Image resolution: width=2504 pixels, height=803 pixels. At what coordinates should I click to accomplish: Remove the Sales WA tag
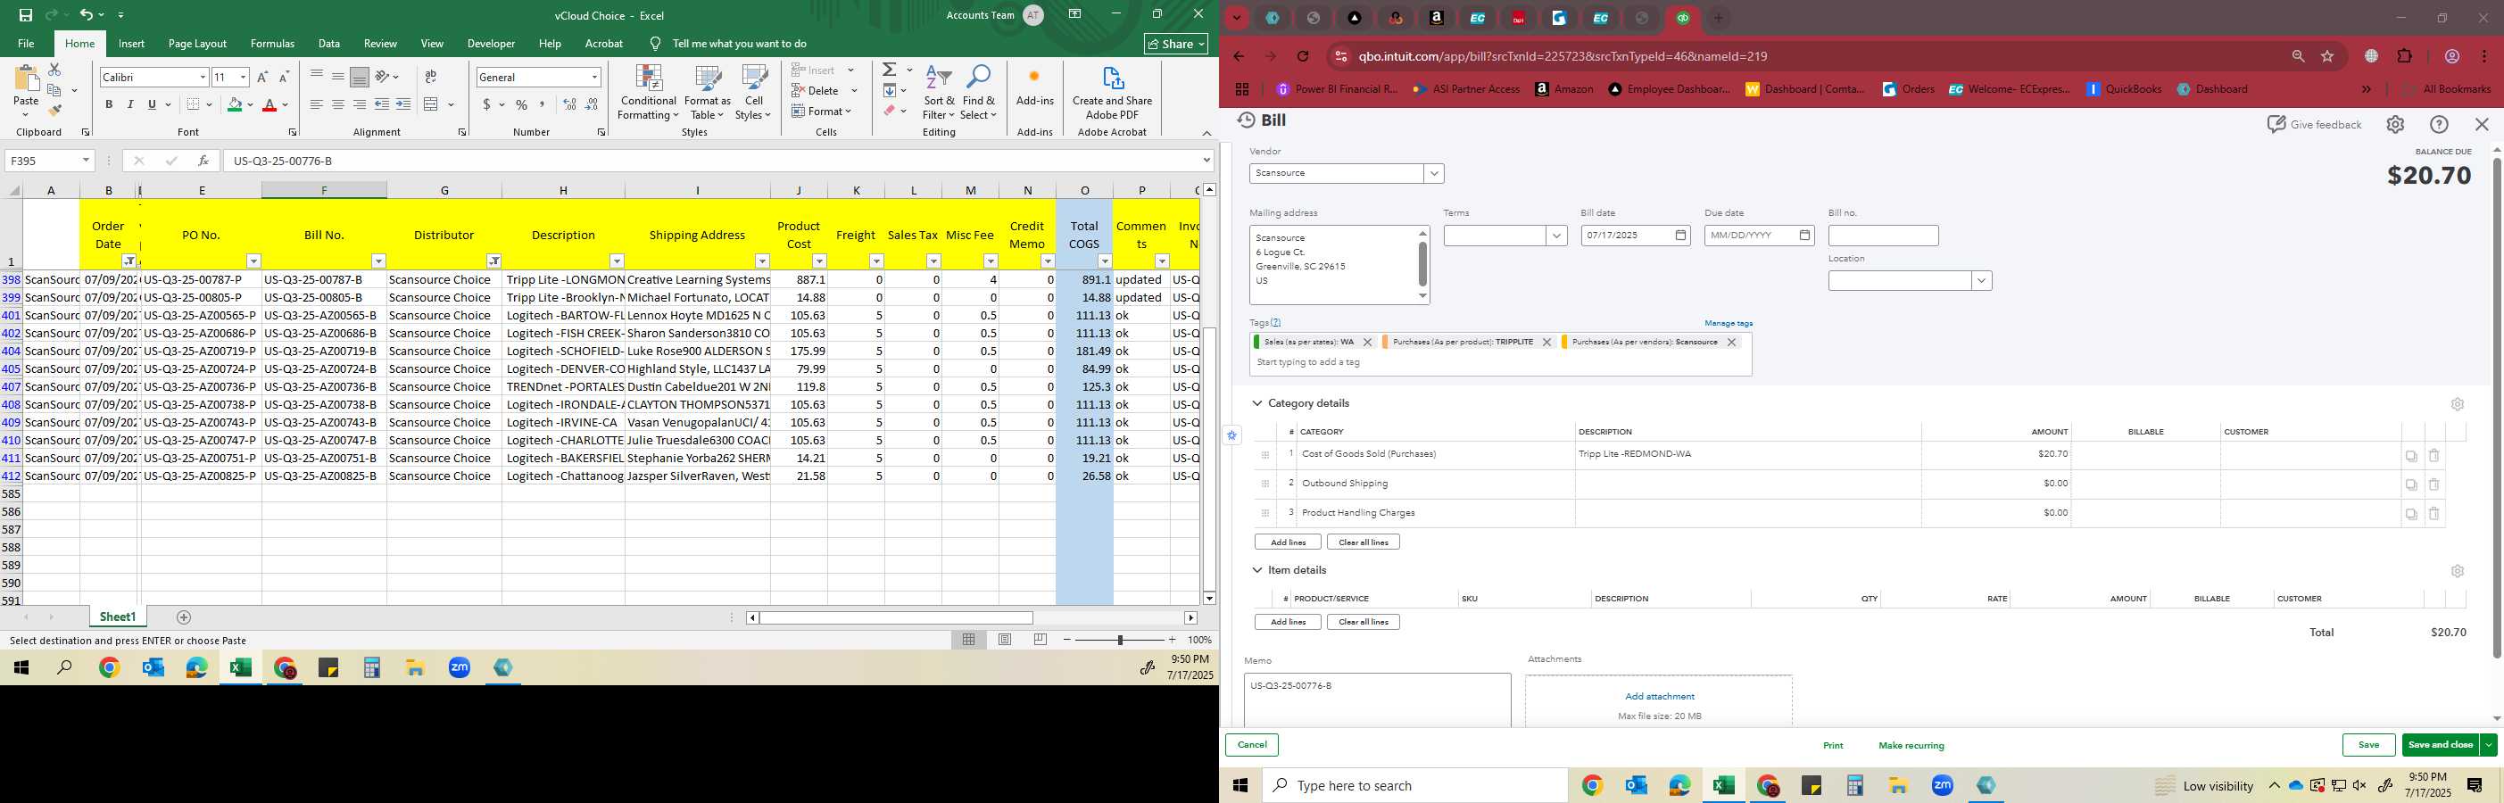(x=1367, y=343)
